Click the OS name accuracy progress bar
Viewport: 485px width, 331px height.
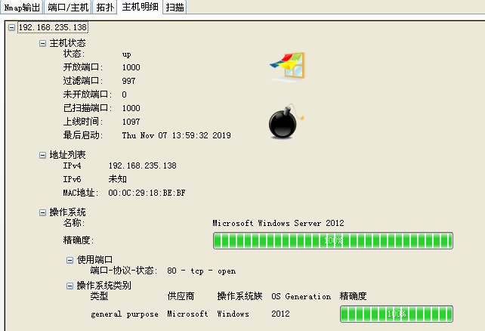pyautogui.click(x=332, y=240)
